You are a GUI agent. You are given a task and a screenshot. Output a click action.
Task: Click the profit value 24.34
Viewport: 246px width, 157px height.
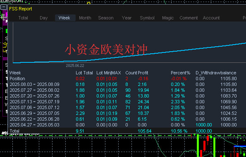(x=143, y=102)
